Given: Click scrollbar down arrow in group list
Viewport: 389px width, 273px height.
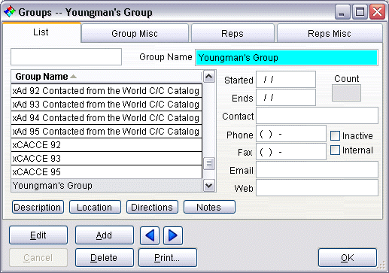Looking at the screenshot, I should (x=209, y=186).
